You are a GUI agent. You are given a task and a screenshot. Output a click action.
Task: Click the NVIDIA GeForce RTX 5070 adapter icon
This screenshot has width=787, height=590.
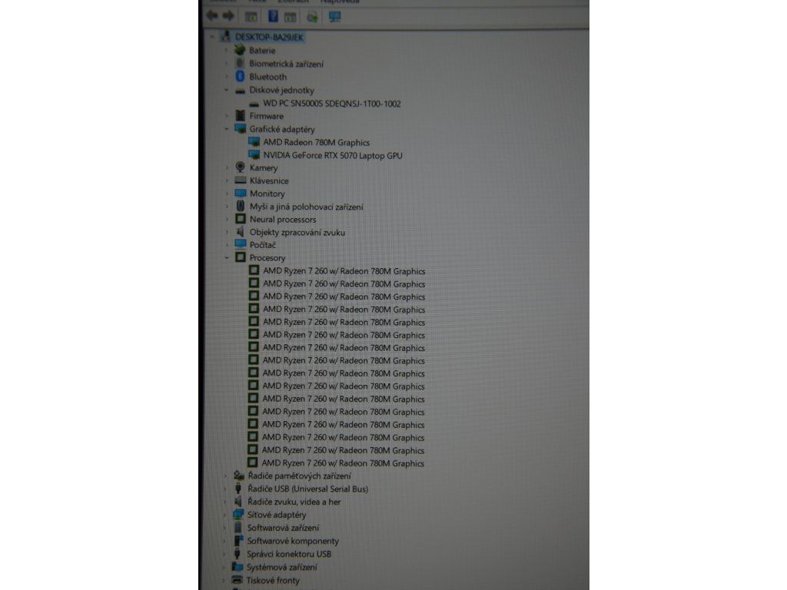pos(254,154)
